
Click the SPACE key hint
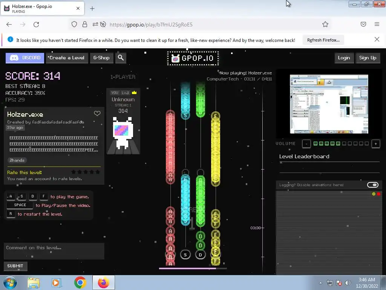[20, 205]
